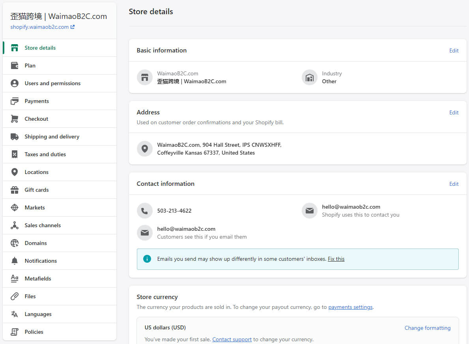The width and height of the screenshot is (469, 344).
Task: Open Shipping and delivery settings
Action: coord(60,136)
